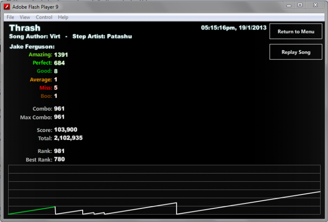
Task: Click the Total value 2,102,935
Action: [x=68, y=138]
